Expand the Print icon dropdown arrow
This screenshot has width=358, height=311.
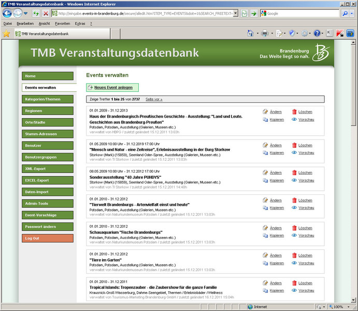[x=272, y=33]
